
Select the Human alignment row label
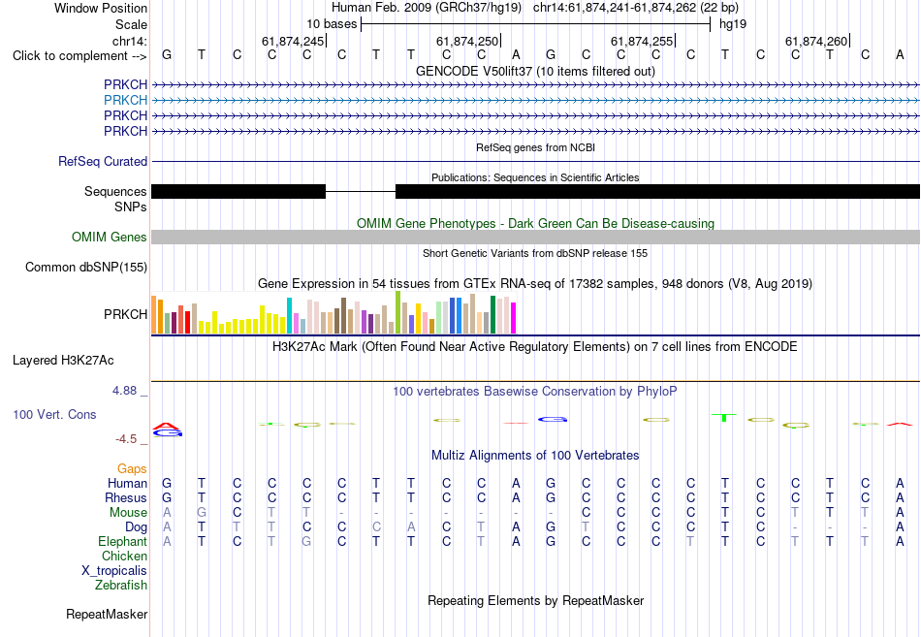point(127,483)
